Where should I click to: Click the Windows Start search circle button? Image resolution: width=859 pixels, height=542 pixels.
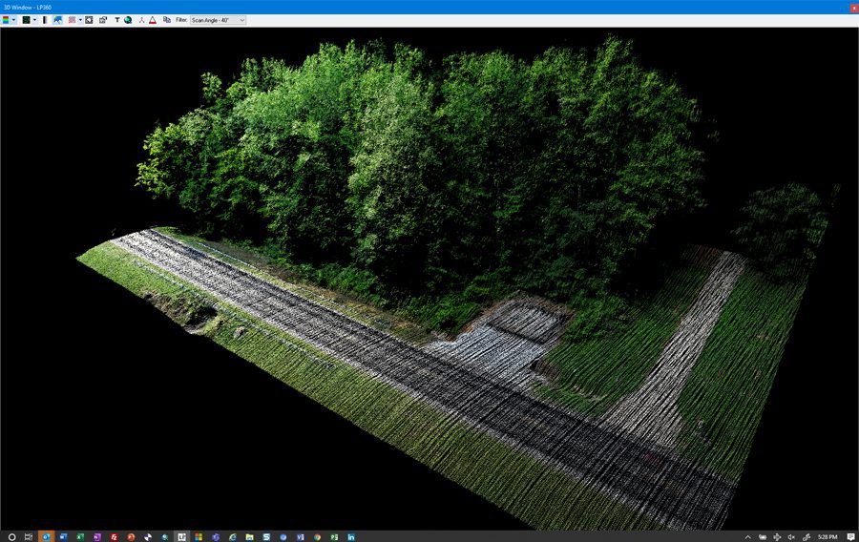click(11, 536)
